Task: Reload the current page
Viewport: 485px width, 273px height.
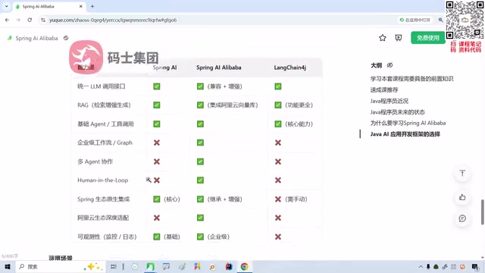Action: [x=30, y=20]
